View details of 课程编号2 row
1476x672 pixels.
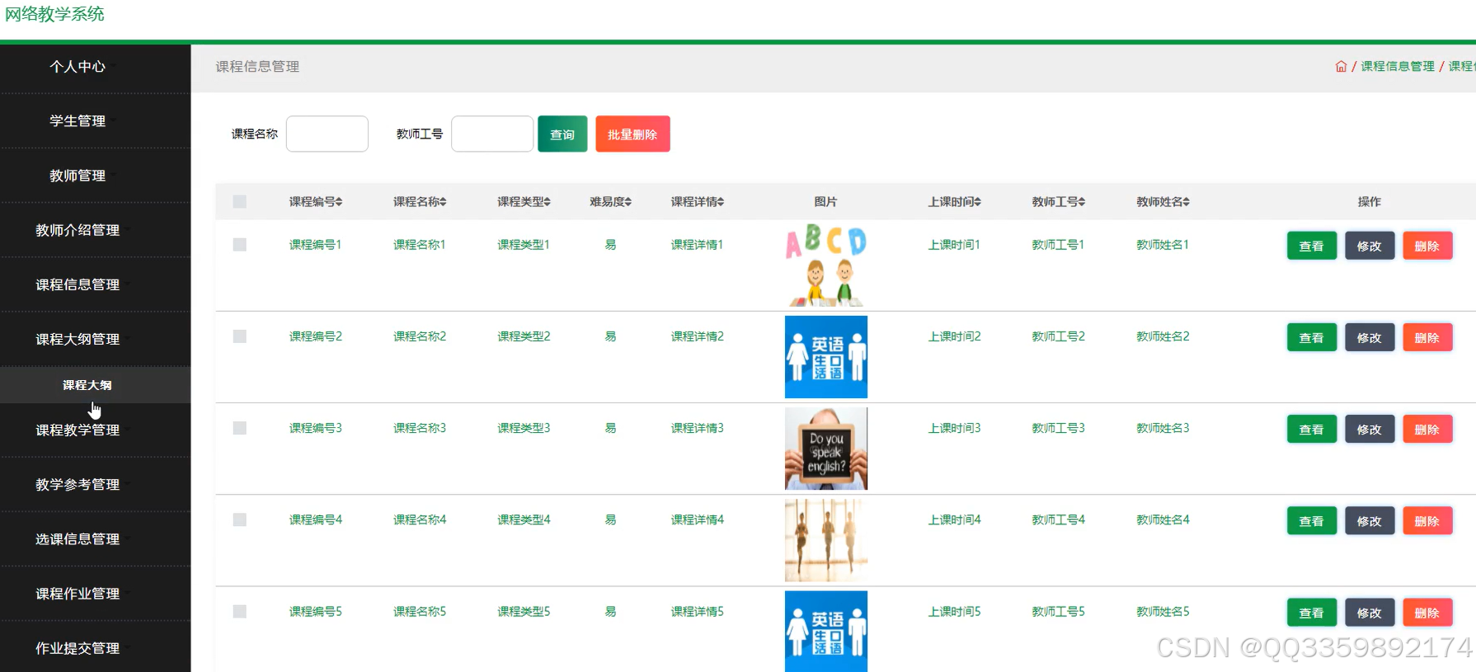click(1311, 337)
